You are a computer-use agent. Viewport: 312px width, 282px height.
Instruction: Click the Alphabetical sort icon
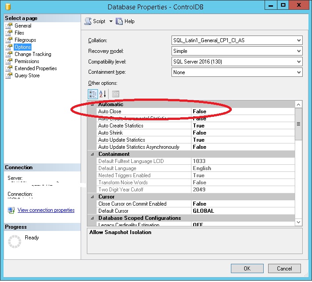tap(103, 94)
